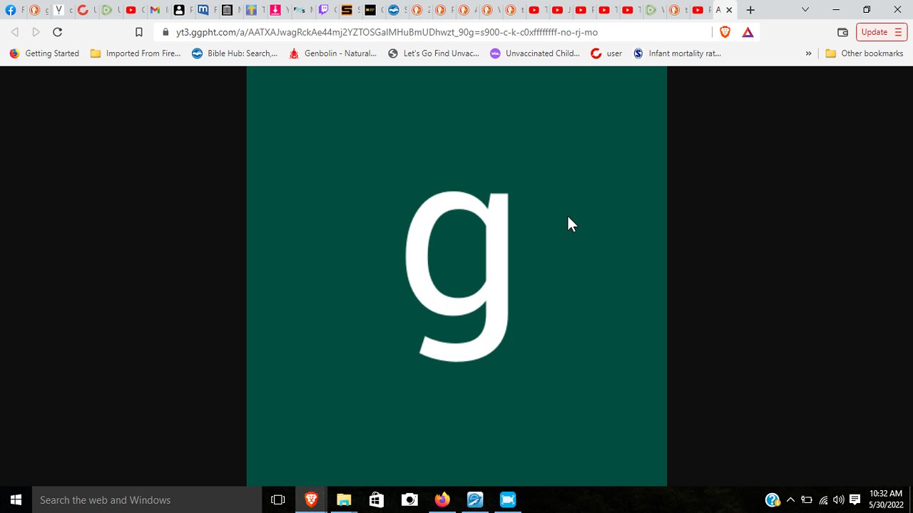Open Unvaccinated Child... bookmark
913x513 pixels.
[535, 53]
